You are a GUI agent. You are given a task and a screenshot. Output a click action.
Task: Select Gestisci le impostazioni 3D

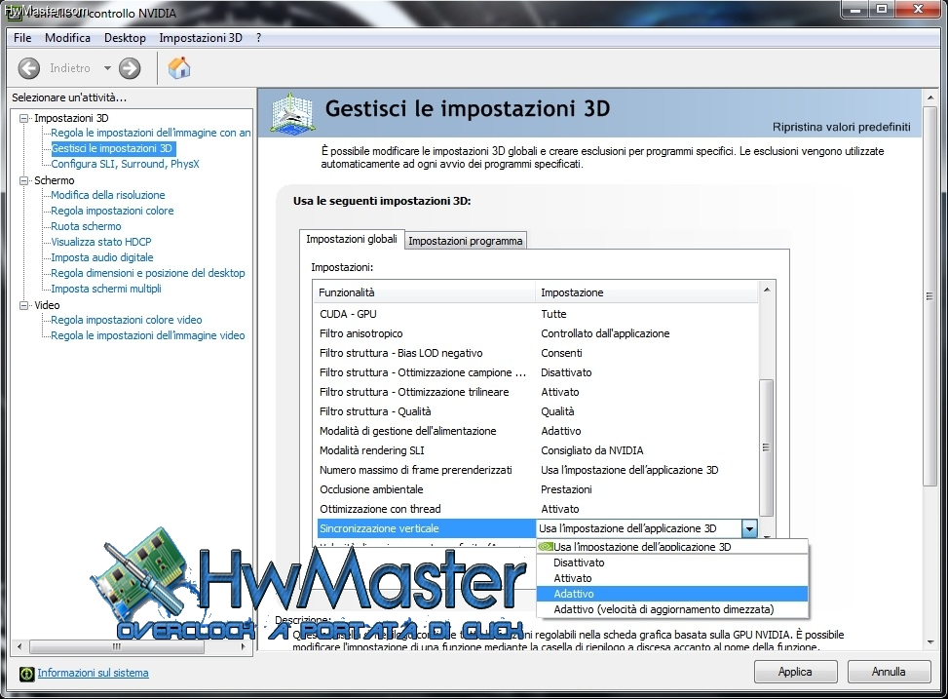pos(112,148)
